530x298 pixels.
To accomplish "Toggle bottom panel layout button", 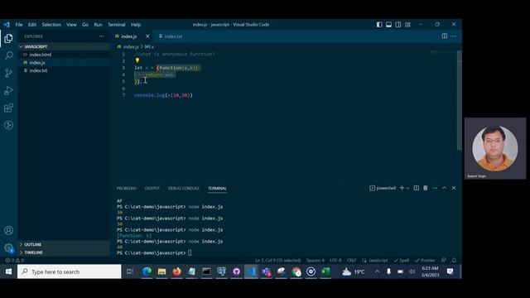I will 388,24.
